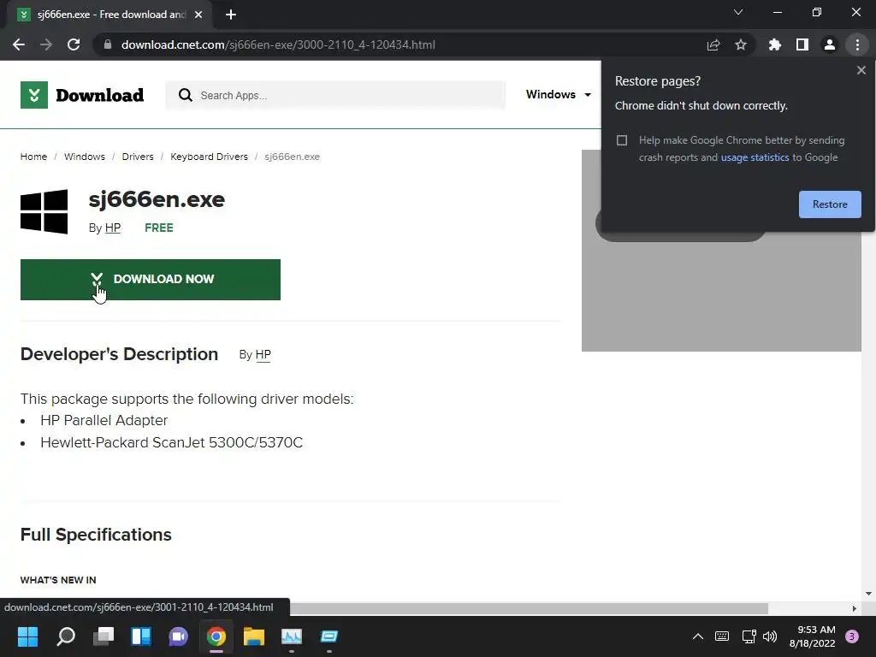The image size is (876, 657).
Task: Expand the Windows platform dropdown
Action: pos(559,94)
